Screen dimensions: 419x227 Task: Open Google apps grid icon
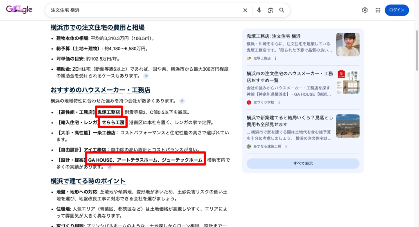click(378, 10)
